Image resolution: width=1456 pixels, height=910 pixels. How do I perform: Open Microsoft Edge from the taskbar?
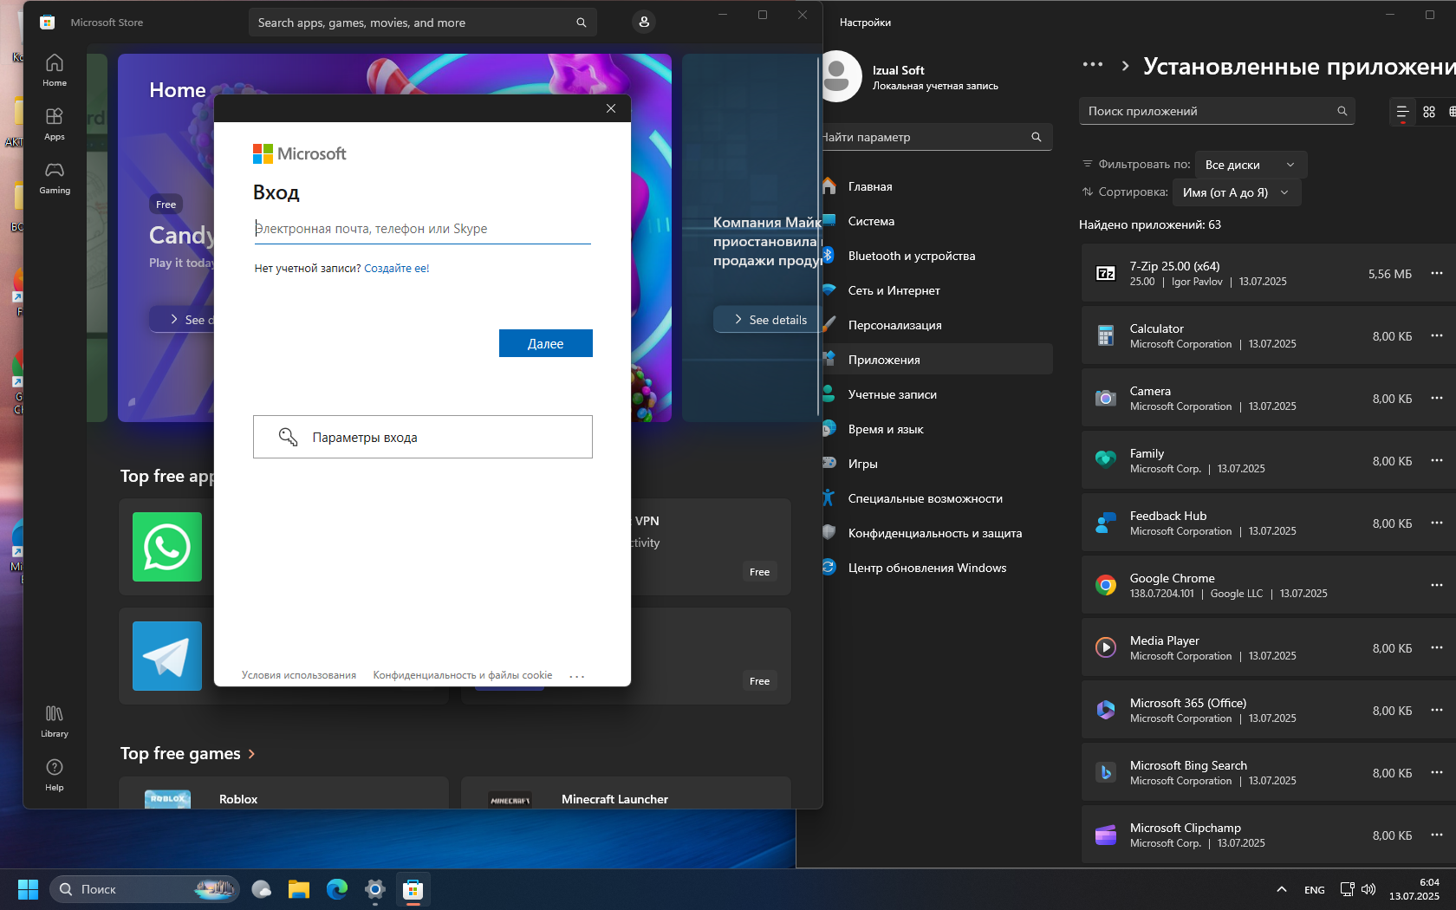click(337, 889)
